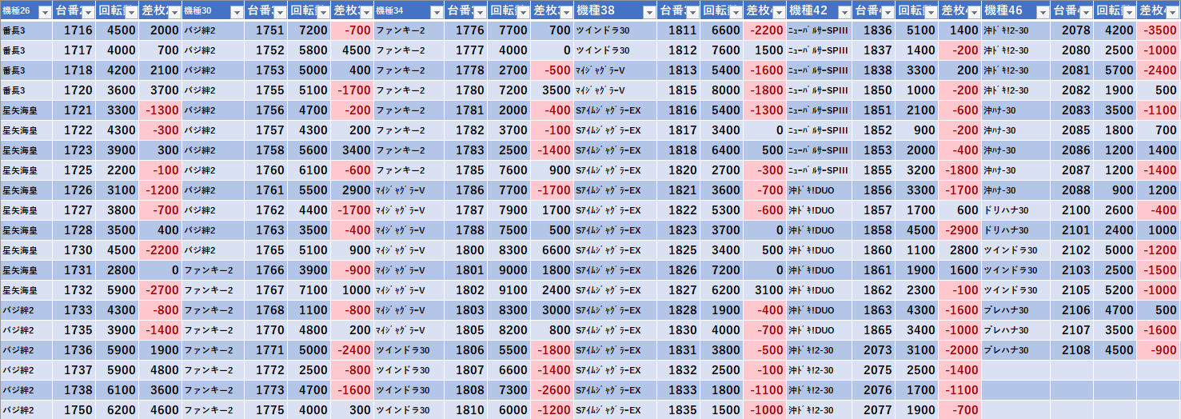The image size is (1181, 419).
Task: Click the 6600 差枚 cell beside 1800
Action: coord(552,250)
